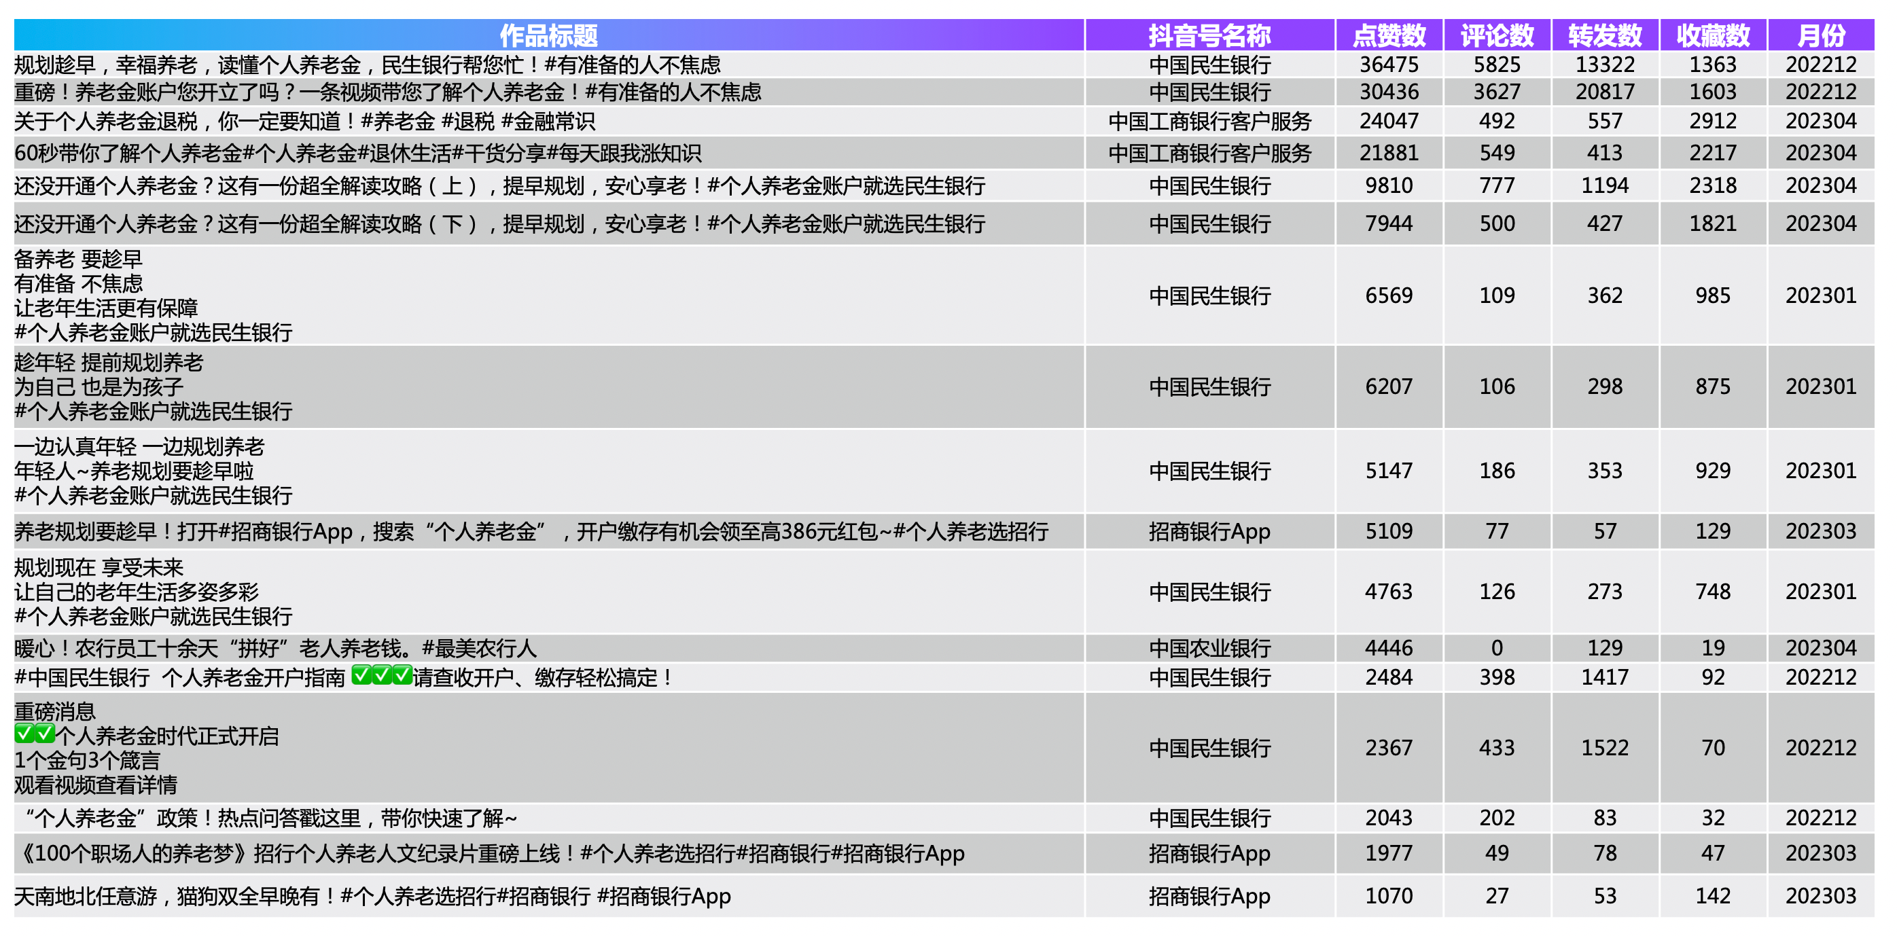
Task: Click comments value 5825
Action: pyautogui.click(x=1497, y=65)
